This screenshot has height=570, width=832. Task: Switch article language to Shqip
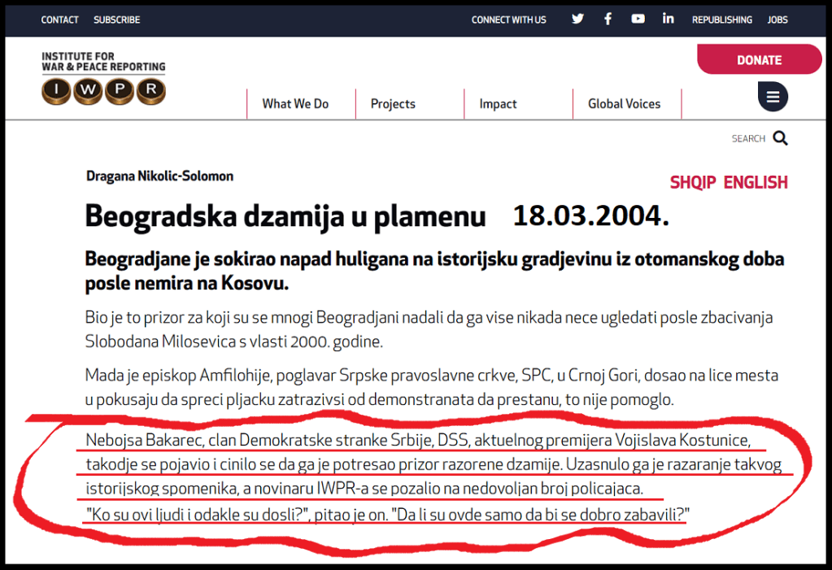pos(692,182)
